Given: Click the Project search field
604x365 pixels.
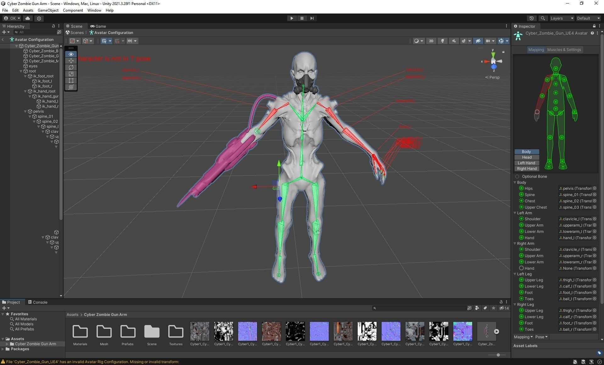Looking at the screenshot, I should click(419, 308).
